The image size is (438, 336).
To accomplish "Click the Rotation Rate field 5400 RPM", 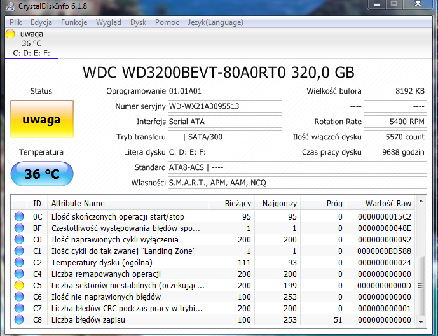I will point(395,122).
